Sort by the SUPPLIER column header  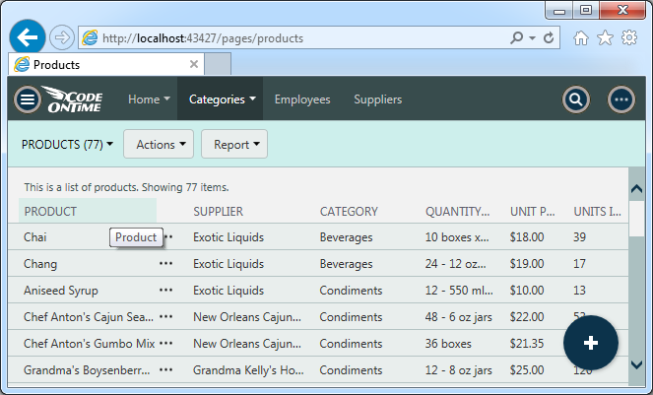point(218,212)
